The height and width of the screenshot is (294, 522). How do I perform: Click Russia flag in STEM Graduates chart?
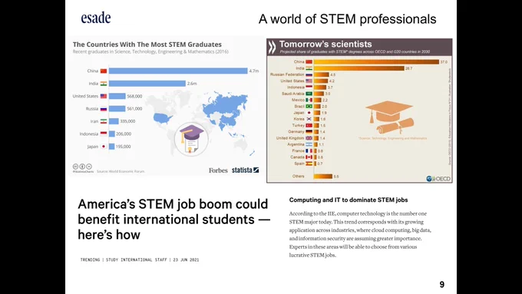104,108
